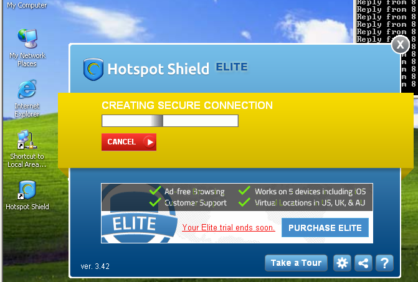Image resolution: width=418 pixels, height=282 pixels.
Task: Click the Hotspot Shield shield logo
Action: [93, 69]
